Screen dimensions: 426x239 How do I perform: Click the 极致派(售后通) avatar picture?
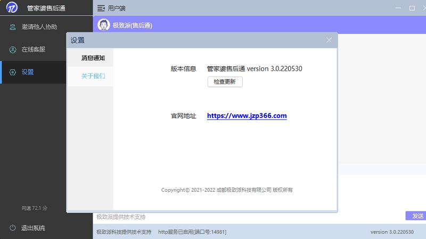point(104,25)
